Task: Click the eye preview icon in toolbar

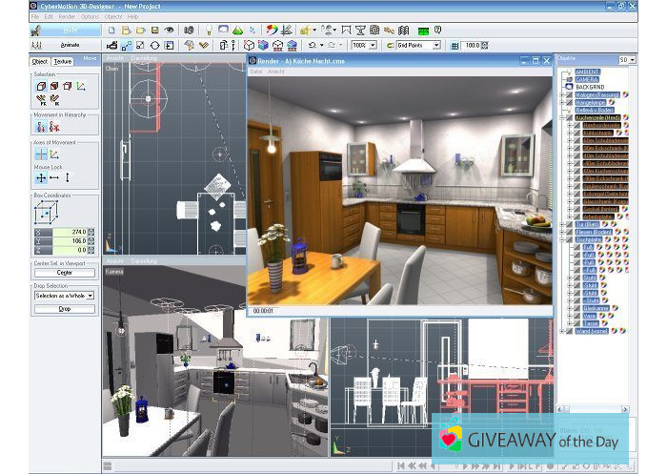Action: coord(170,31)
